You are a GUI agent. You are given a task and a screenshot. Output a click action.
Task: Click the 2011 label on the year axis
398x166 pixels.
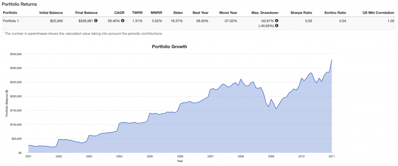(x=332, y=156)
